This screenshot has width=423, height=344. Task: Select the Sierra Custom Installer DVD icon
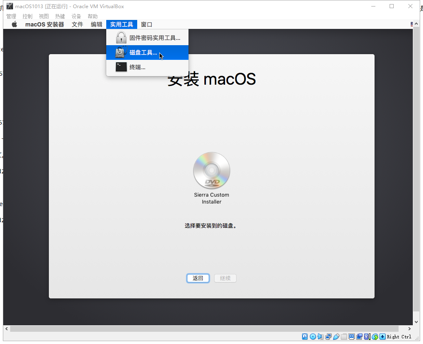tap(212, 170)
